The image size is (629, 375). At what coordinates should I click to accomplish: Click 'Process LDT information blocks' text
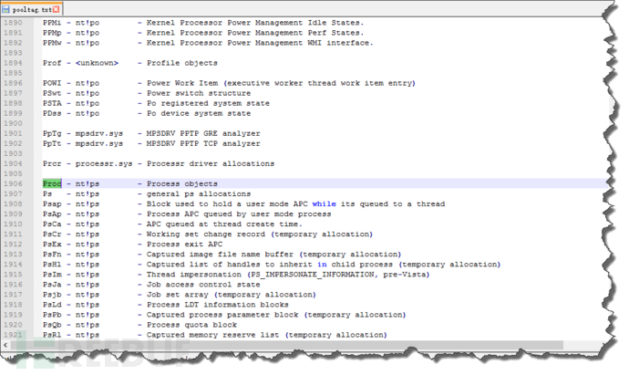(218, 305)
